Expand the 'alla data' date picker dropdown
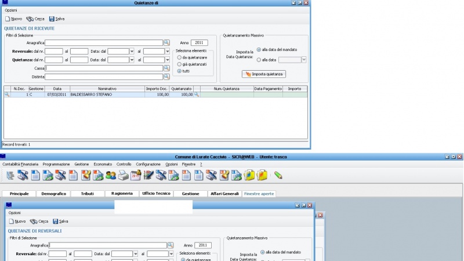464x261 pixels. click(304, 59)
